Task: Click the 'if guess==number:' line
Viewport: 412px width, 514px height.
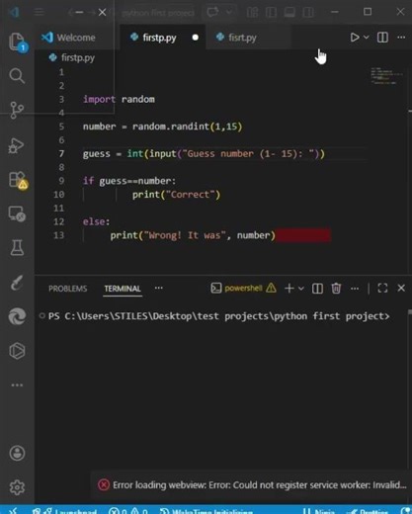Action: pos(129,181)
